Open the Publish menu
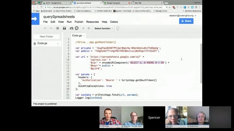This screenshot has height=131, width=234. tap(79, 22)
